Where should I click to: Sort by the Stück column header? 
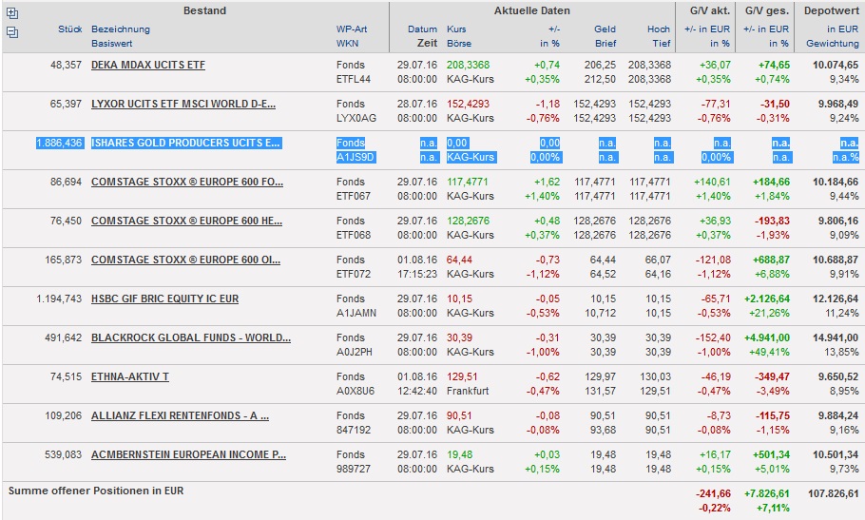[69, 29]
